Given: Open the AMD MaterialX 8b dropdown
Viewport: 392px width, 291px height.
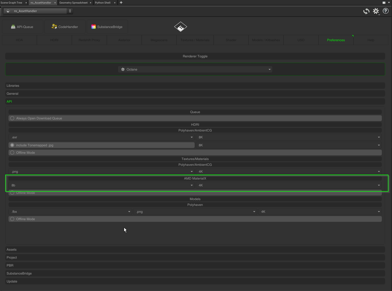Looking at the screenshot, I should click(101, 185).
